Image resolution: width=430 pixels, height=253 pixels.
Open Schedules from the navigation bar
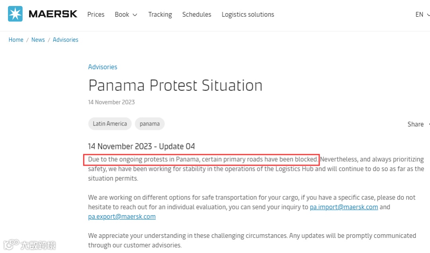pyautogui.click(x=197, y=14)
